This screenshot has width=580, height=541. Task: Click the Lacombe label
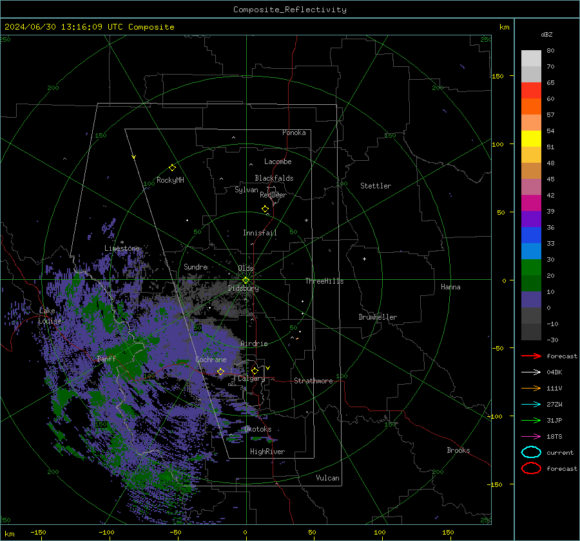point(278,161)
